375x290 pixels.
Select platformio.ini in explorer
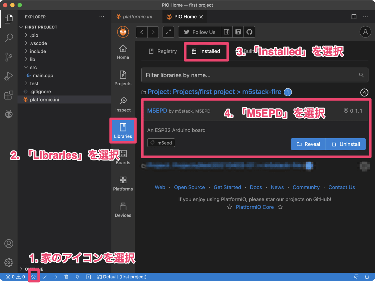(65, 100)
